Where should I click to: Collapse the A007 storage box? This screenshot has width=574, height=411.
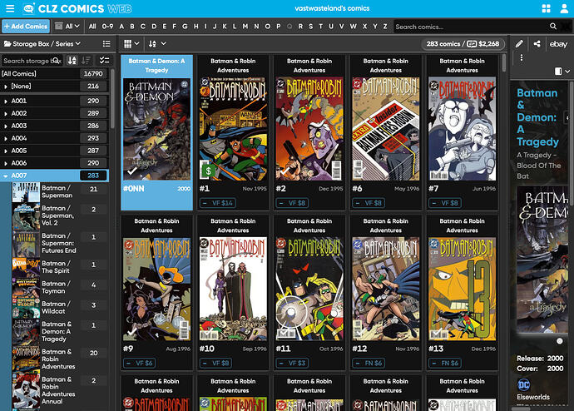(6, 176)
